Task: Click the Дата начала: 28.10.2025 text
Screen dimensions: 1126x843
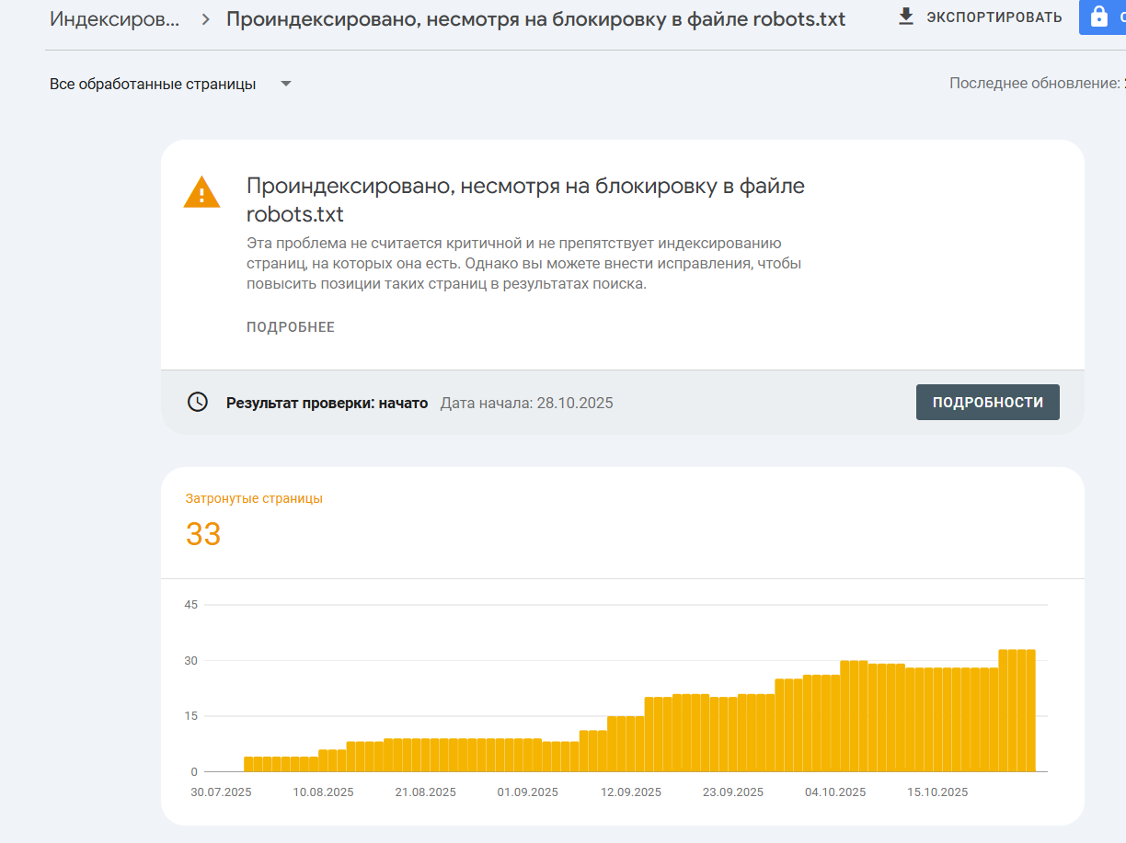Action: [x=527, y=403]
